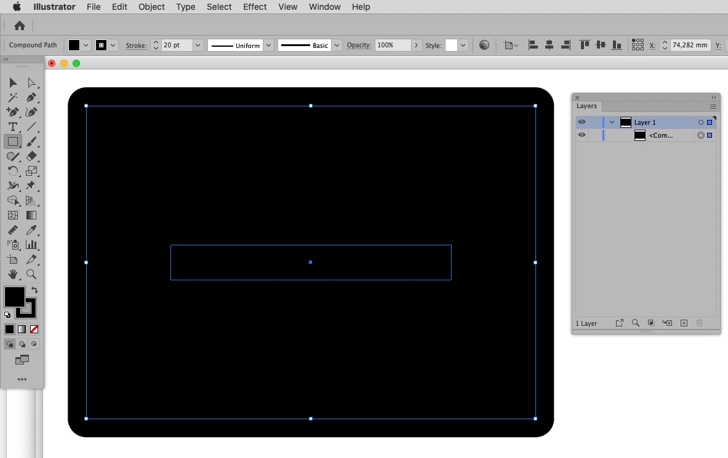Apply Gradient mode button

[22, 329]
